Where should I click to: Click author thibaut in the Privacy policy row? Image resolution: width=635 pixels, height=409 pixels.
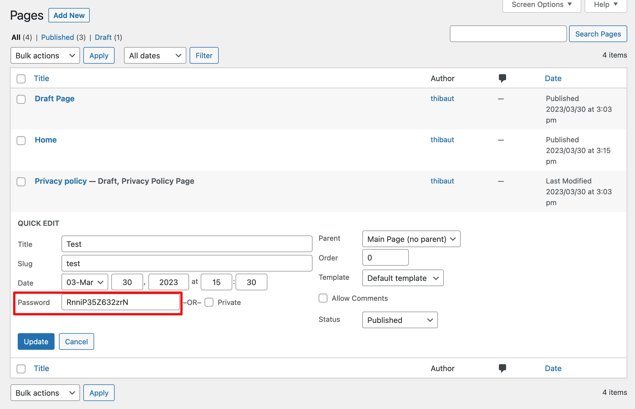click(442, 181)
